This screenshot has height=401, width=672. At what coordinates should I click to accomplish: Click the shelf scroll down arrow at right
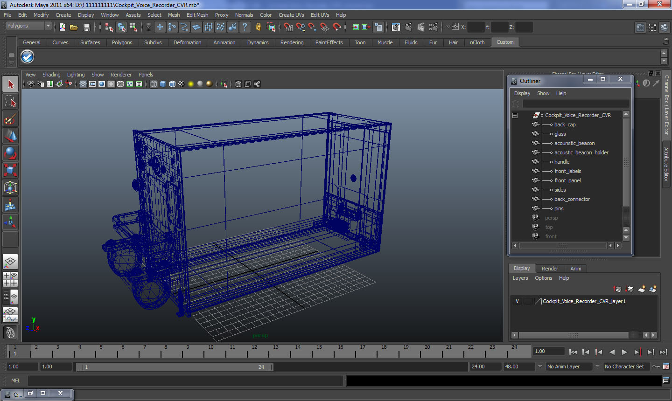(x=664, y=62)
